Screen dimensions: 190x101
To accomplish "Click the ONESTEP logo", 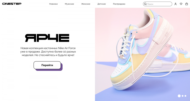I will (x=12, y=4).
